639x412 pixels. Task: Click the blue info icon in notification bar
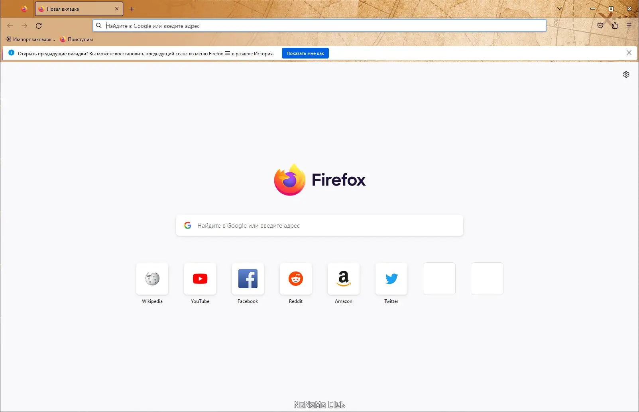11,53
